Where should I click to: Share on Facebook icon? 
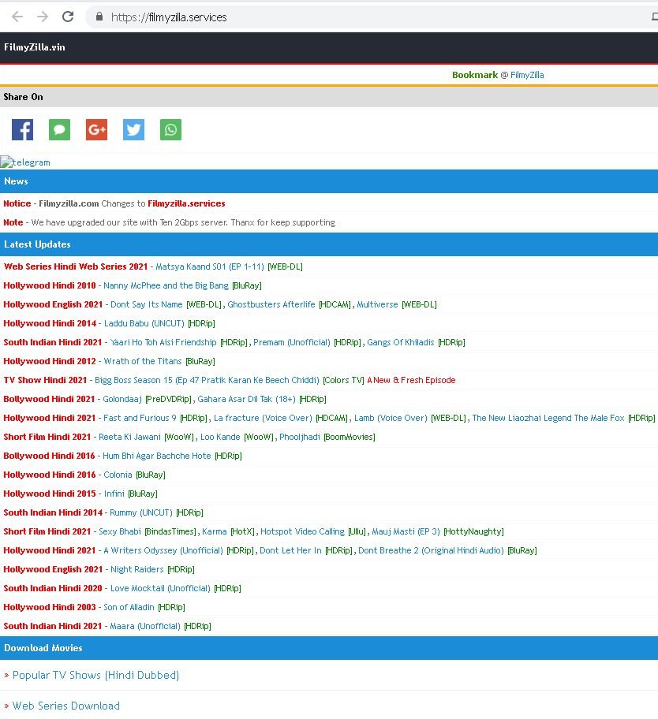22,129
